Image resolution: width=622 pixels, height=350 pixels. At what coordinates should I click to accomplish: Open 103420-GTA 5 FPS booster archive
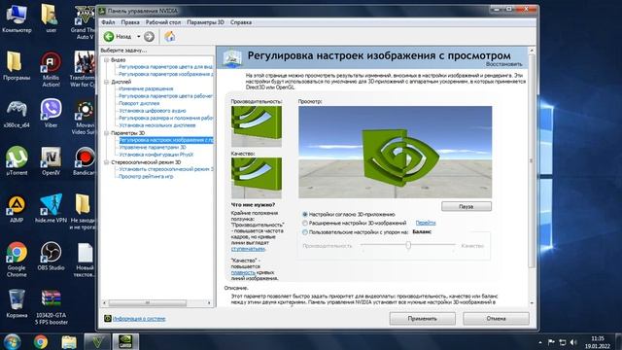(51, 307)
